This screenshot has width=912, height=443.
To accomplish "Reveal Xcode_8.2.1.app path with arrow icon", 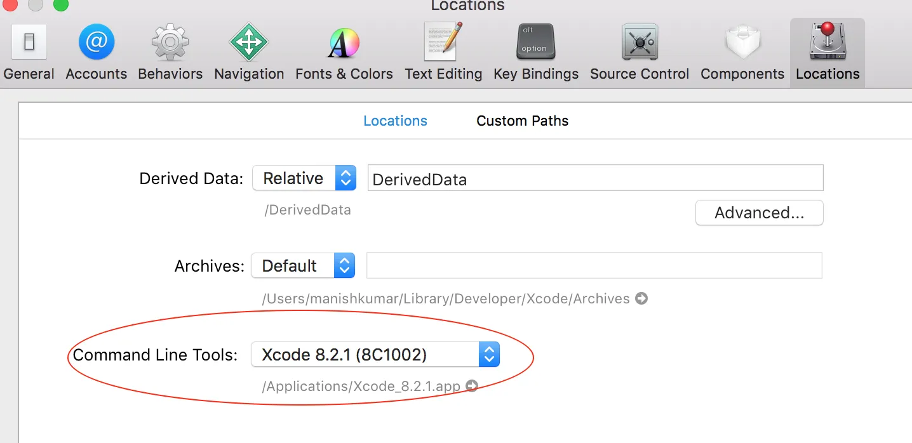I will coord(471,386).
